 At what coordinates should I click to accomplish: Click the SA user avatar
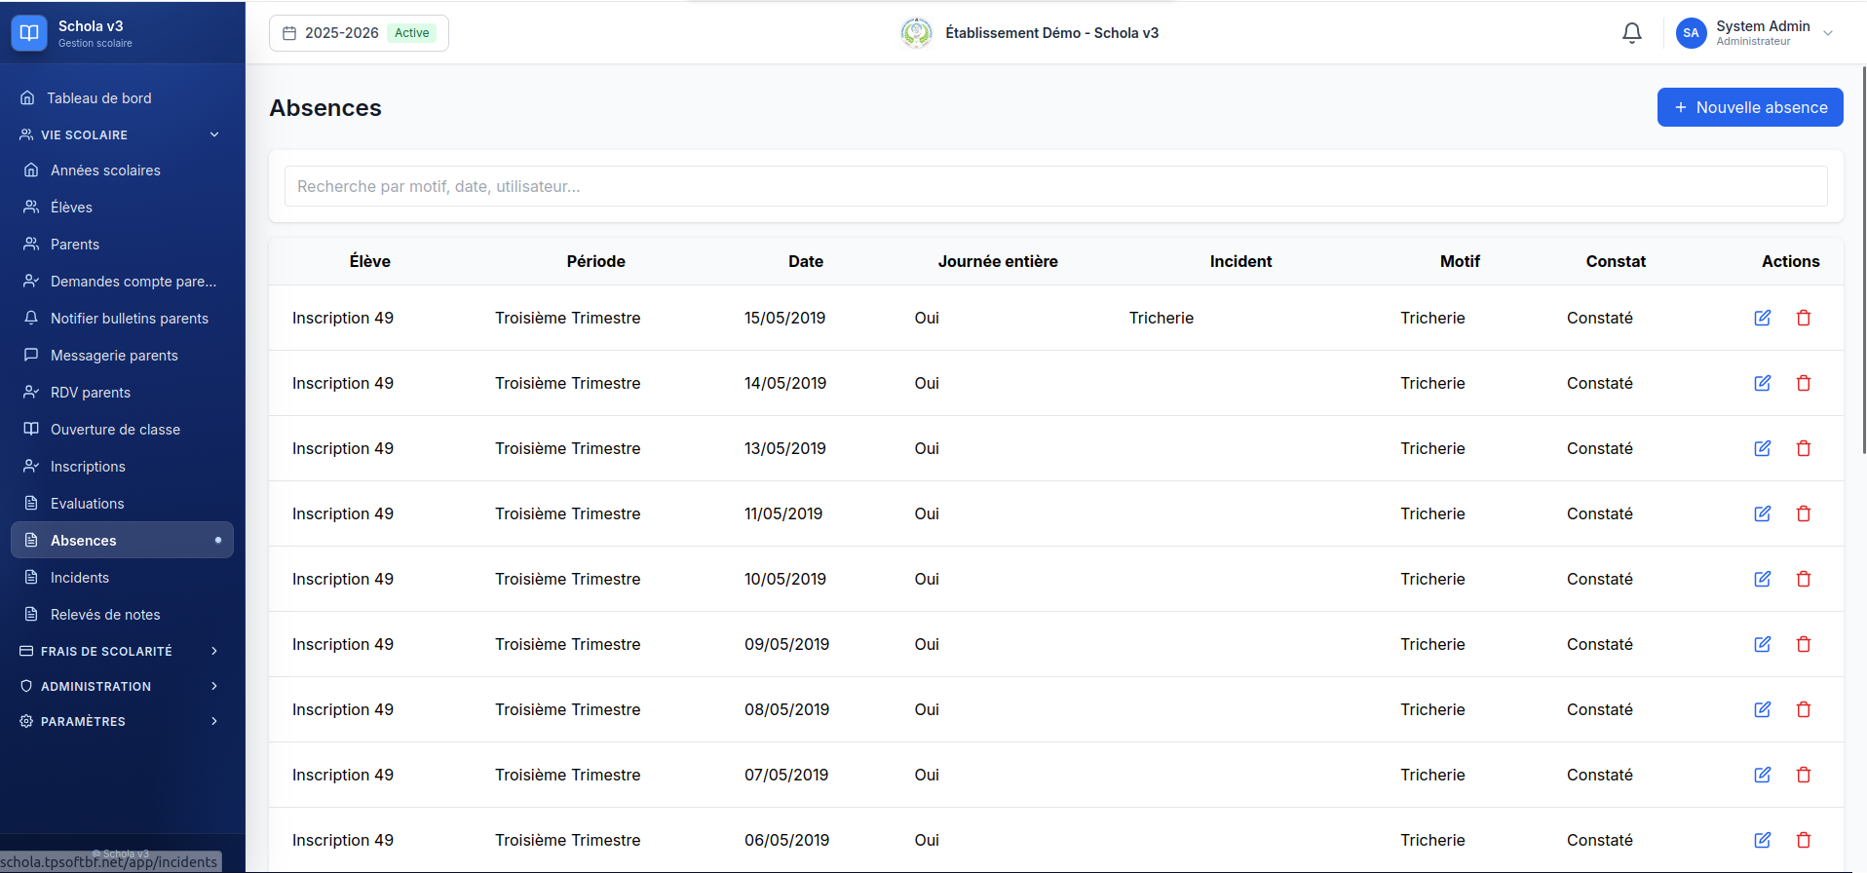(1691, 33)
